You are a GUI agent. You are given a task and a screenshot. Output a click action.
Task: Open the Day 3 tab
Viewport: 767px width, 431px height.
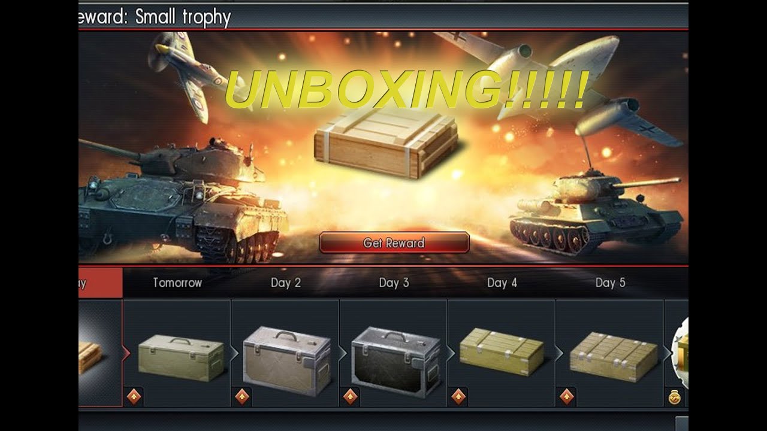tap(394, 283)
